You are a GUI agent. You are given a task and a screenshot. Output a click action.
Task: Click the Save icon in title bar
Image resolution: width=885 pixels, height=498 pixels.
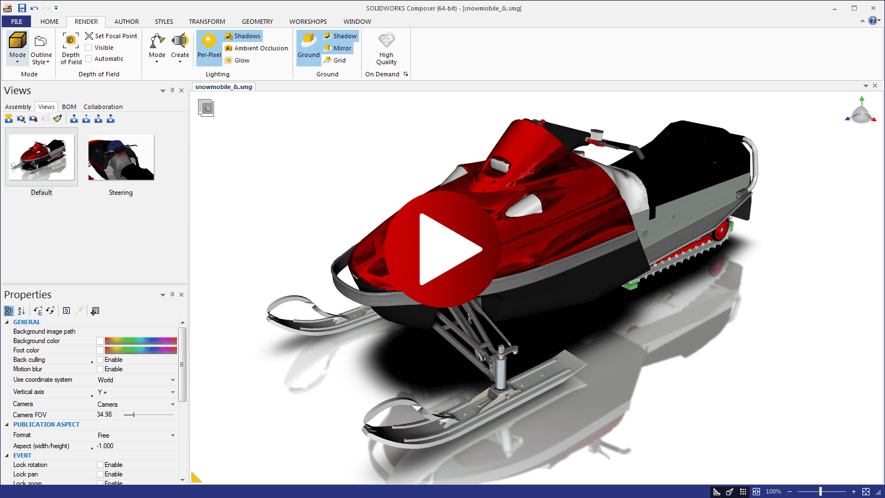coord(22,8)
